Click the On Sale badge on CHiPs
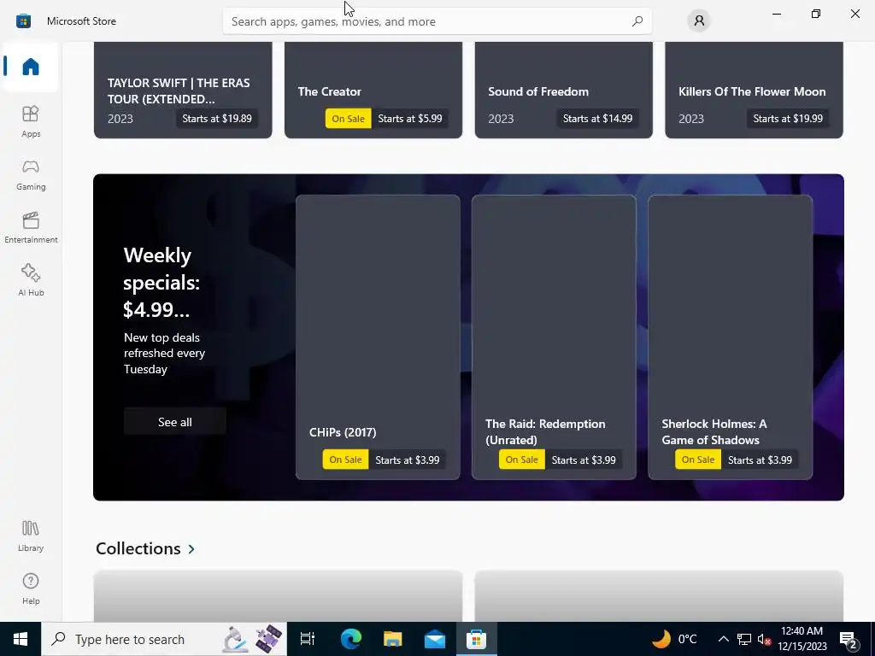Screen dimensions: 875x656 345,460
